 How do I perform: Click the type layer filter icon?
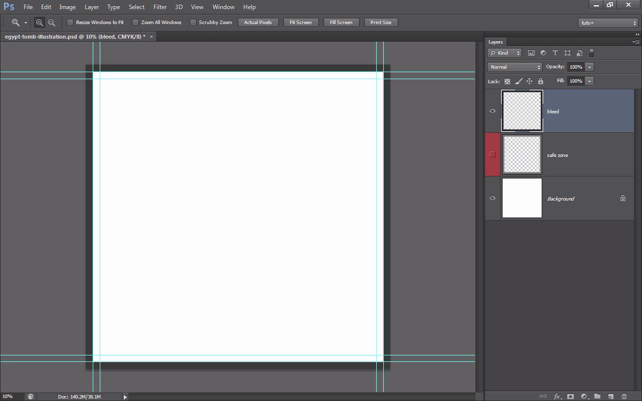[x=555, y=53]
